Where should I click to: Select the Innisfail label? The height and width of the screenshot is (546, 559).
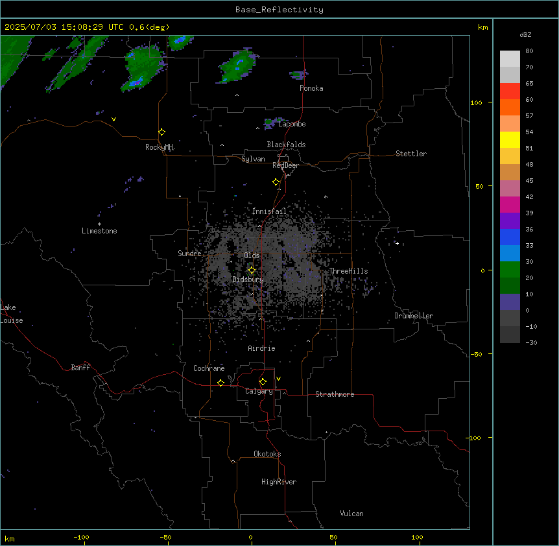click(269, 211)
